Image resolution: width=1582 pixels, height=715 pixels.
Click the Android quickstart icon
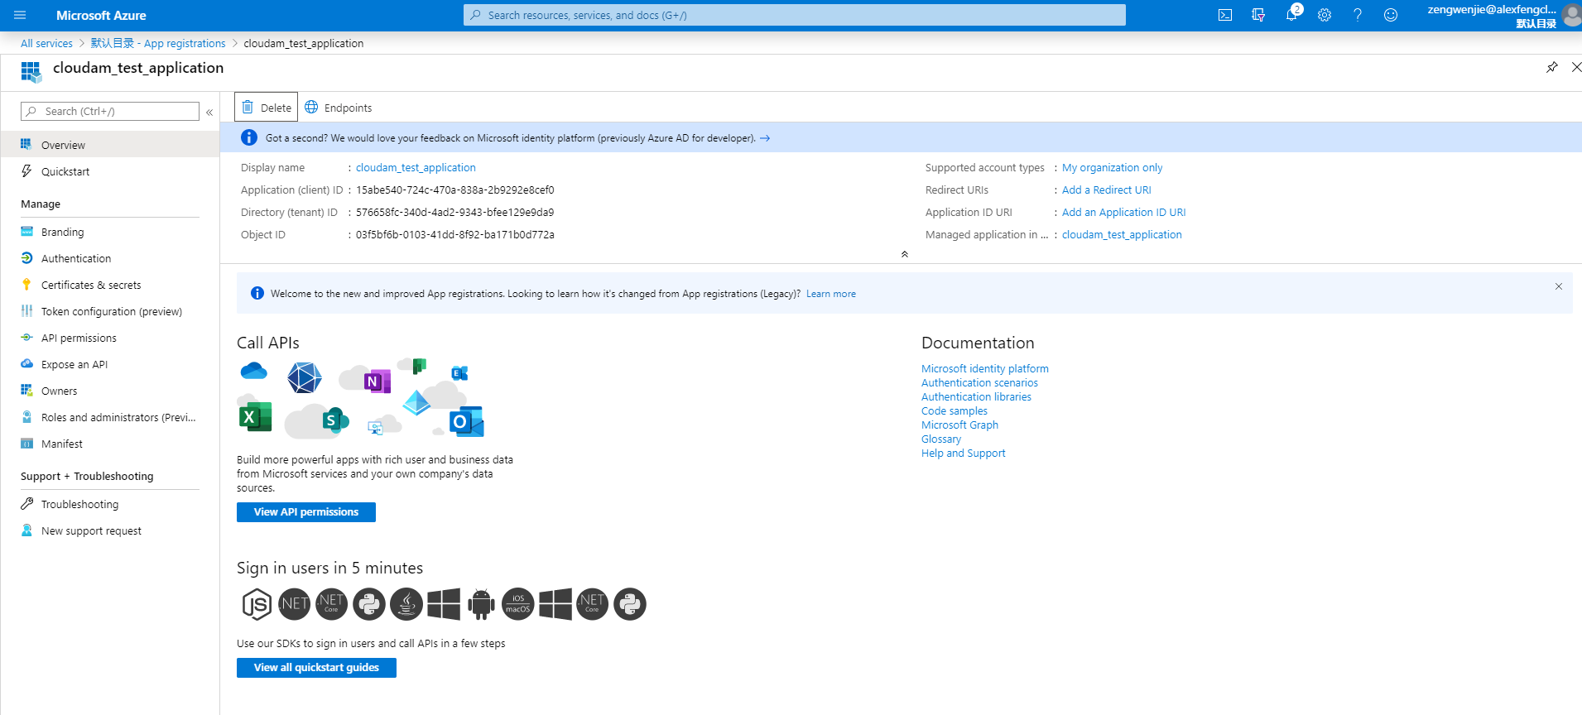pos(481,604)
